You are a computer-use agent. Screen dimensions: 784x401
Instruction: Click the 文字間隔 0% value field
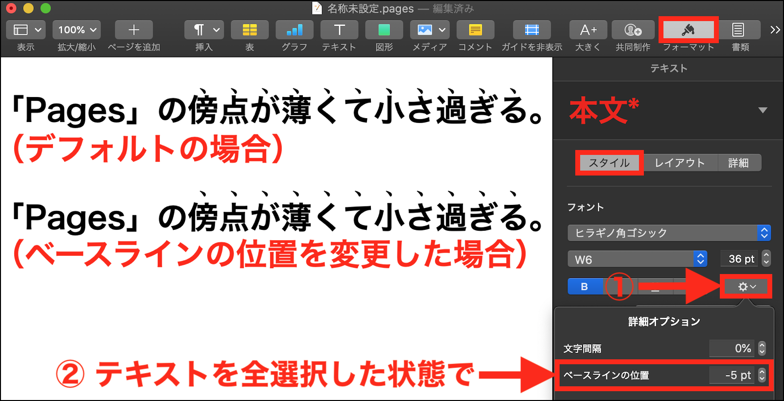[x=732, y=349]
